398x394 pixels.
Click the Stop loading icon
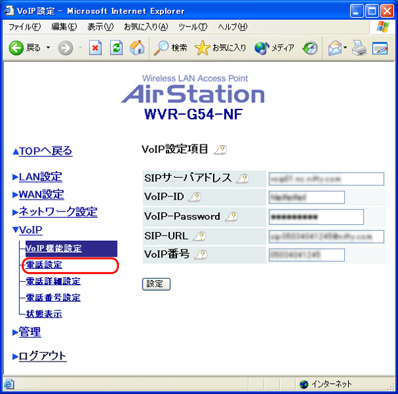(x=95, y=48)
